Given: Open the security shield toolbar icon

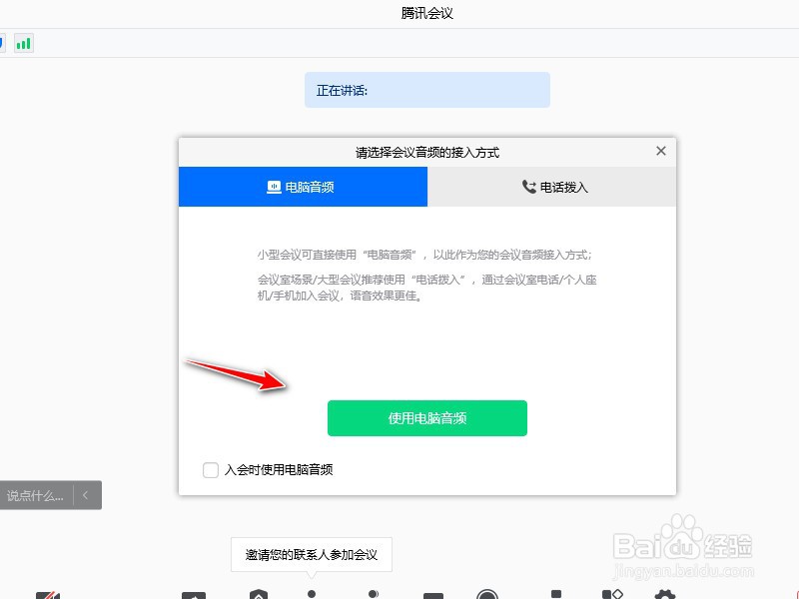Looking at the screenshot, I should 259,594.
